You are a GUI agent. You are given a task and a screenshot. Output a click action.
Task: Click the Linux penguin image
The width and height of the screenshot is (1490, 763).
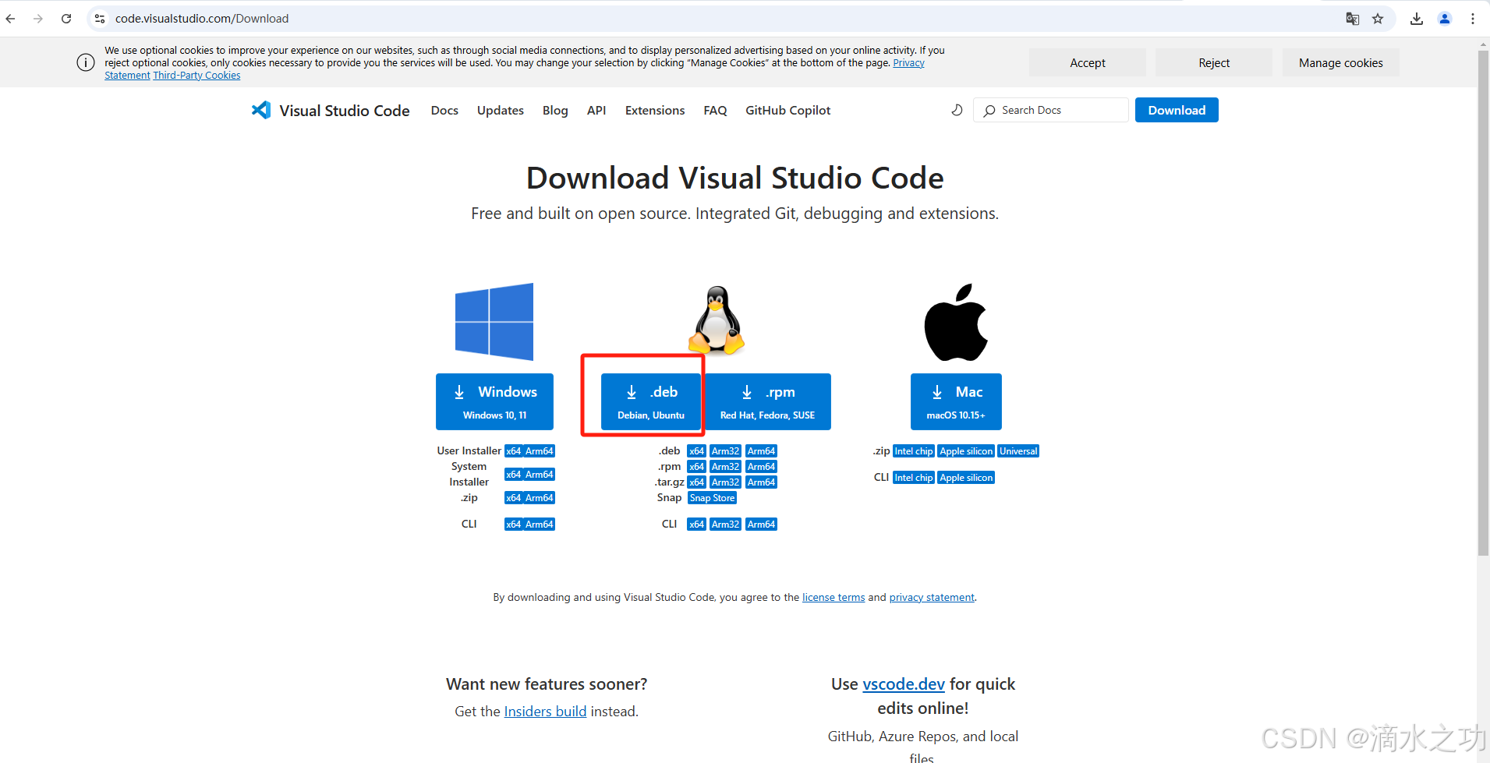coord(717,320)
